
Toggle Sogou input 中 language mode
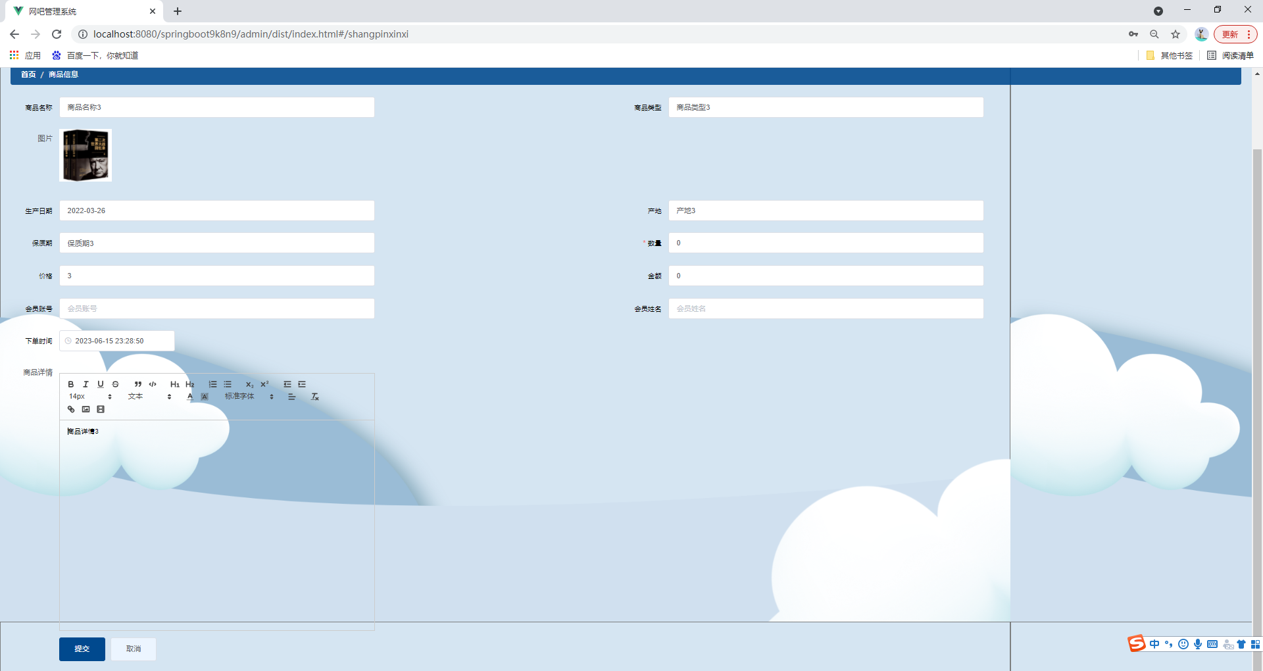click(1154, 644)
